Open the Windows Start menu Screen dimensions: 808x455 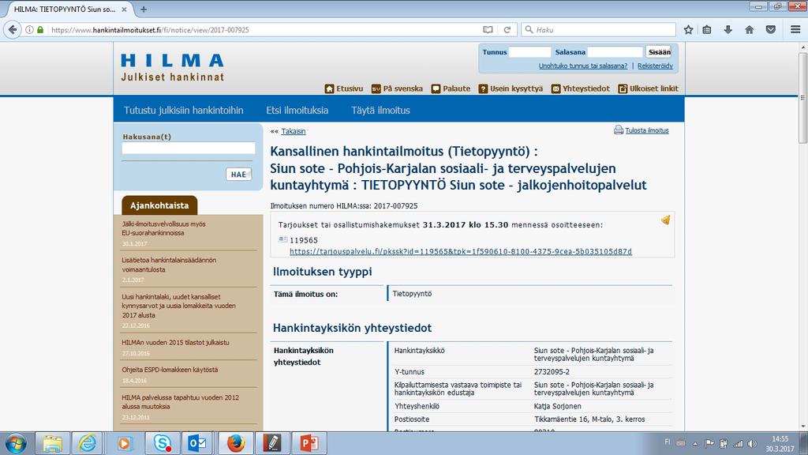tap(16, 444)
